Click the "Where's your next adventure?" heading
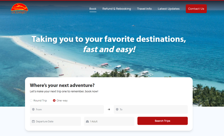This screenshot has width=224, height=136. coord(62,85)
